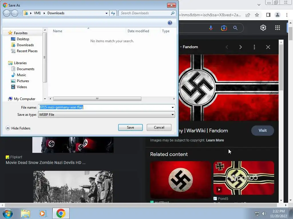Click the Visit button for WarWiki Fandom

[x=263, y=131]
